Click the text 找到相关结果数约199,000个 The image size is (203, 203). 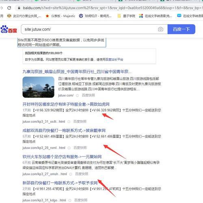pos(44,53)
